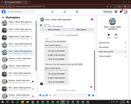Open taskbar search icon
This screenshot has height=104, width=131.
click(7, 102)
